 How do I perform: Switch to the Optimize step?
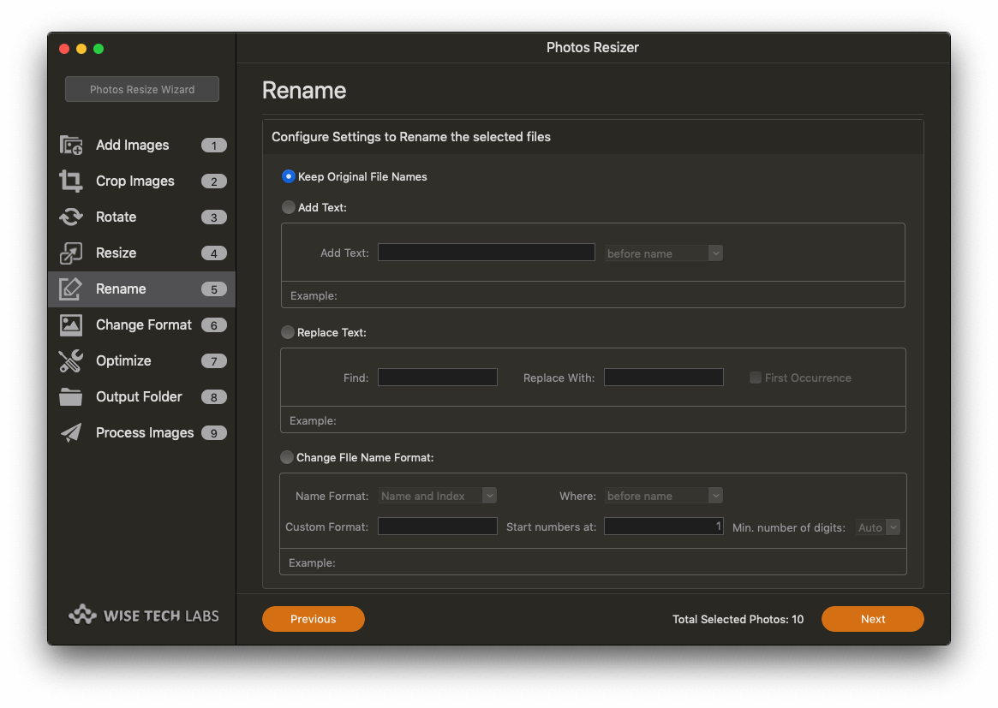123,360
